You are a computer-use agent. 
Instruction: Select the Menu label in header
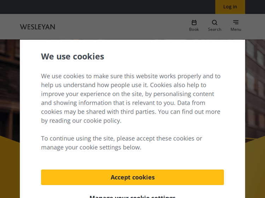click(x=236, y=30)
